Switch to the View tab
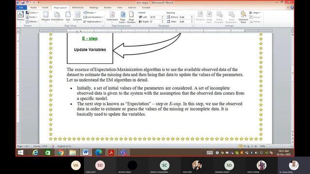This screenshot has height=174, width=310. tap(120, 8)
